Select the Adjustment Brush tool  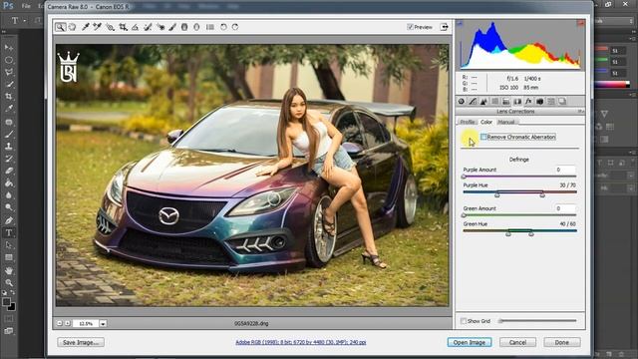[x=172, y=27]
